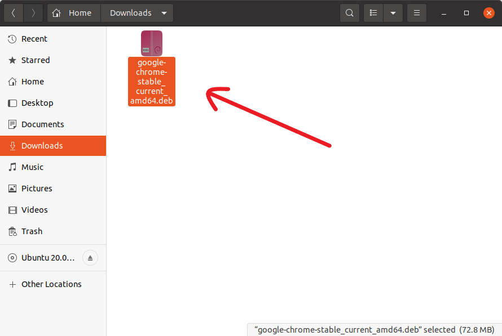Eject the Ubuntu 20.0… disc
Viewport: 502px width, 336px height.
point(90,258)
